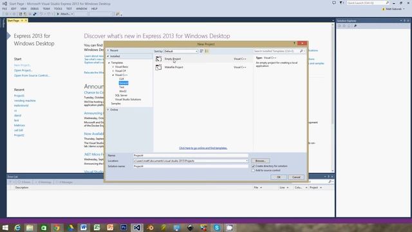Open Blender from the taskbar

(x=150, y=227)
